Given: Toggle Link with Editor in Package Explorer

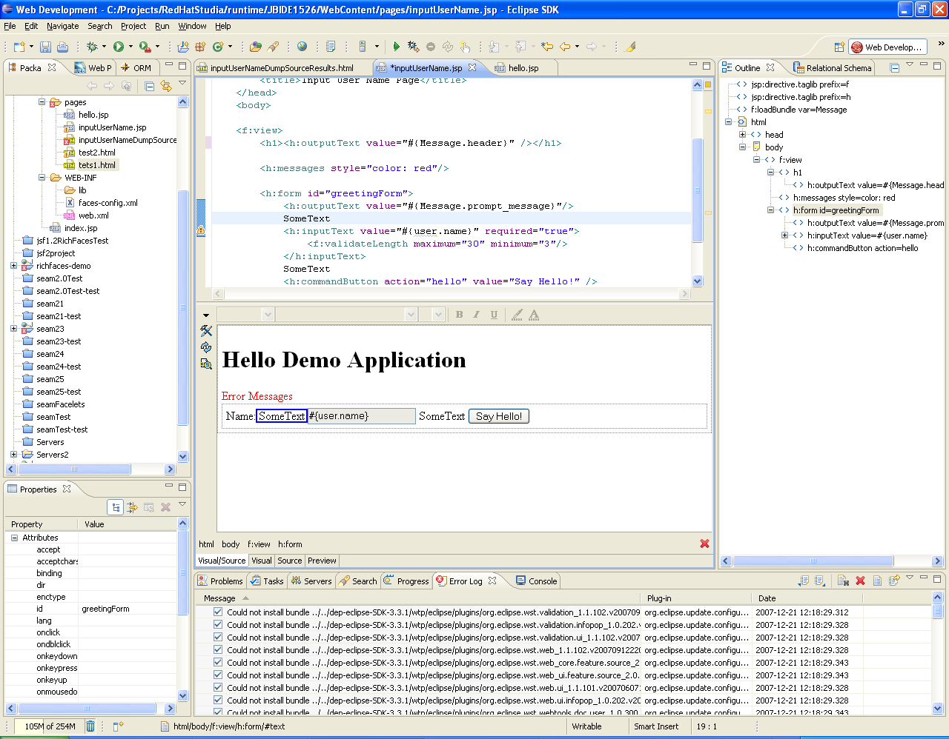Looking at the screenshot, I should (166, 86).
